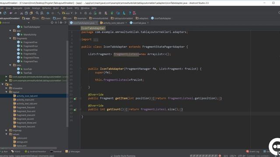280x157 pixels.
Task: Collapse the layout folder
Action: 7,92
